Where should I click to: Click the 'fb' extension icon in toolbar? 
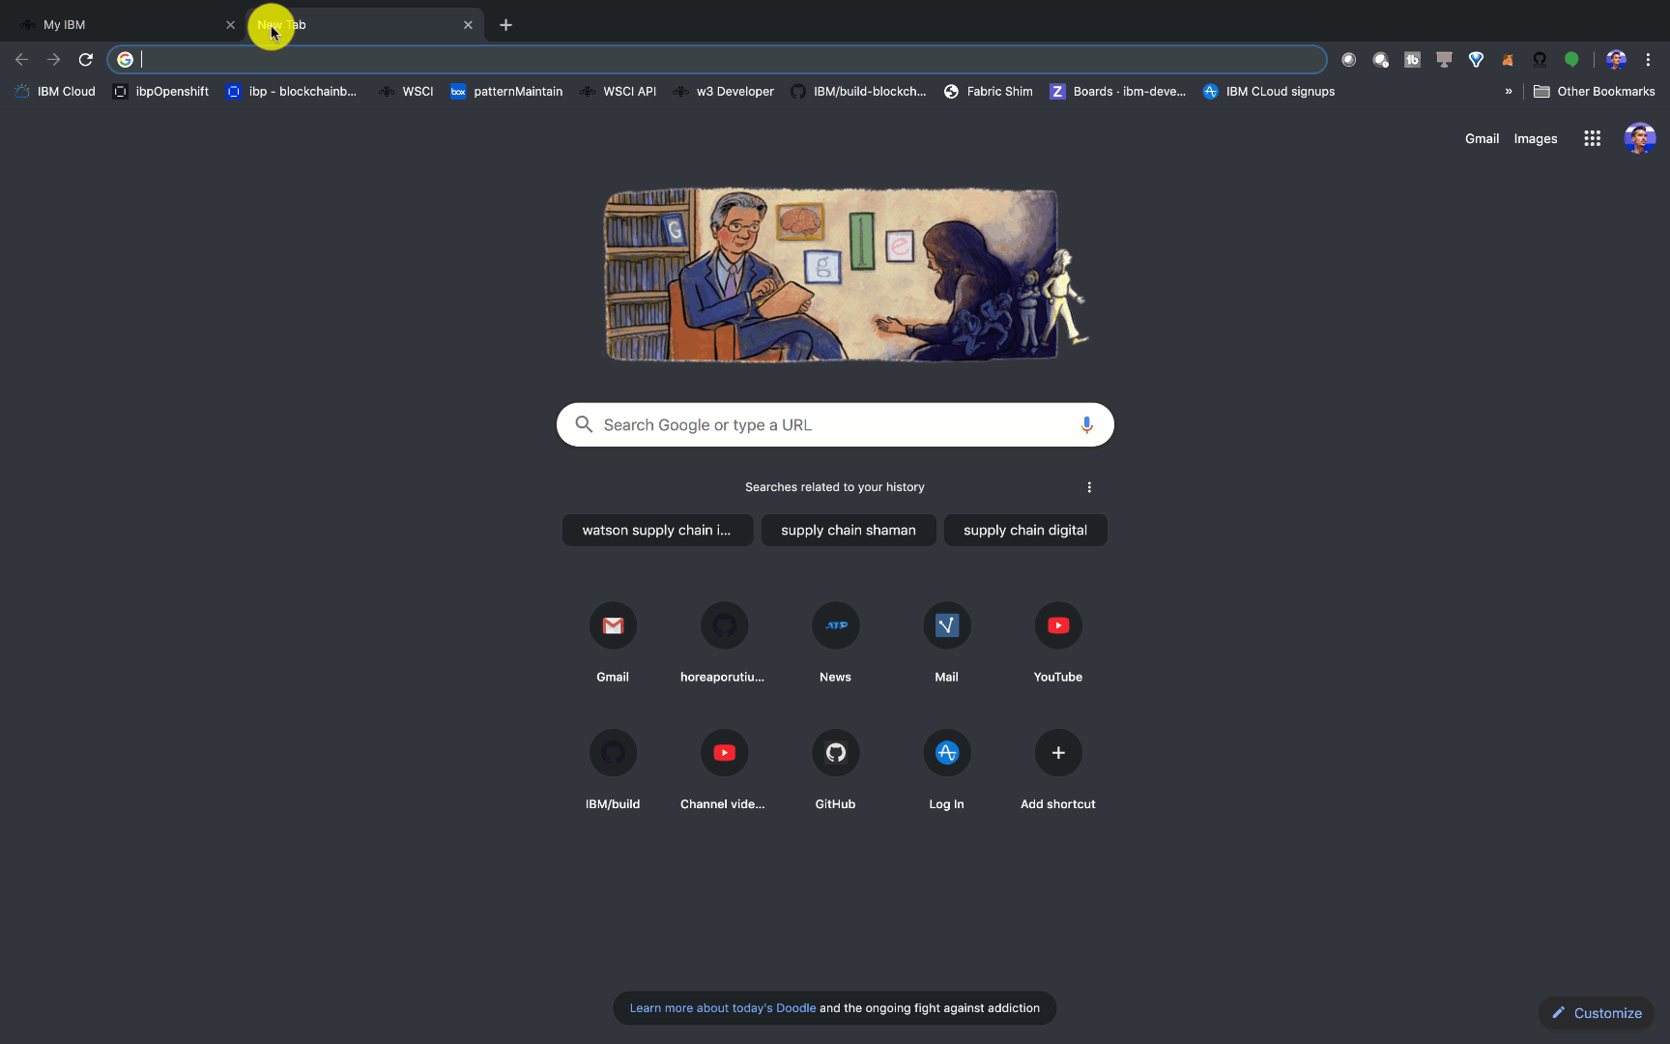click(x=1412, y=60)
